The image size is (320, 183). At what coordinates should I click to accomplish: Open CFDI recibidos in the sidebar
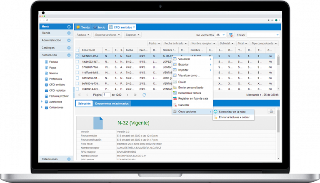pyautogui.click(x=58, y=90)
